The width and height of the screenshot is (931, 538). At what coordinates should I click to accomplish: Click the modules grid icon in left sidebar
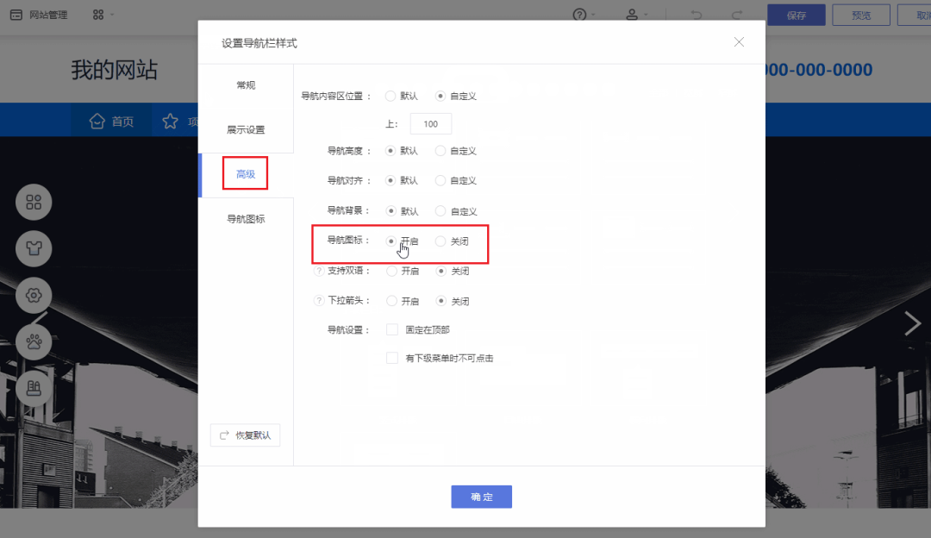pyautogui.click(x=34, y=203)
